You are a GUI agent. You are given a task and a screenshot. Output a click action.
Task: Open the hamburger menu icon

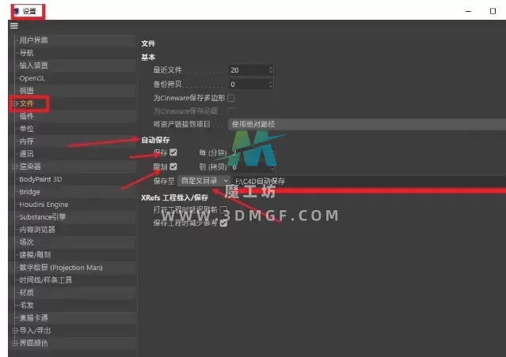(14, 26)
